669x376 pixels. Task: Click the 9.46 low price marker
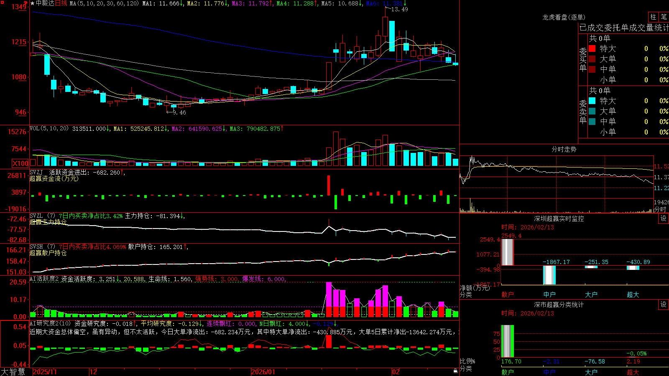179,112
